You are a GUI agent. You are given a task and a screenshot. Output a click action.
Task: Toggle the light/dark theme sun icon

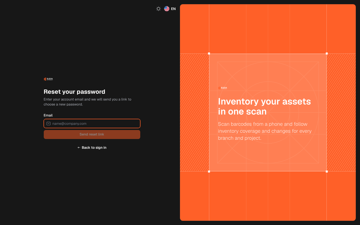click(x=158, y=9)
